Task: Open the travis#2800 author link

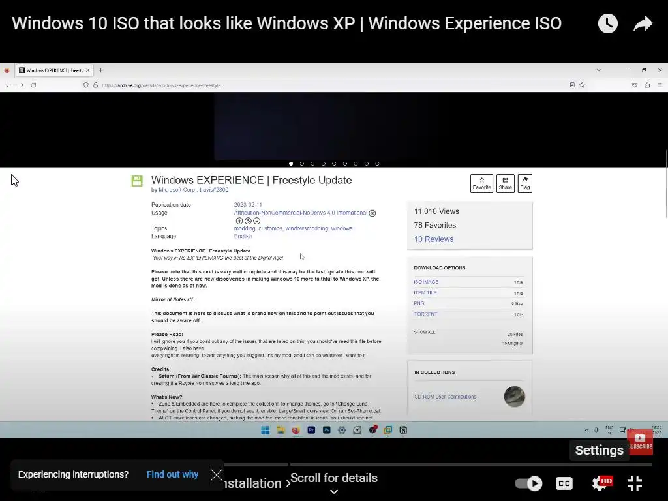Action: (x=214, y=190)
